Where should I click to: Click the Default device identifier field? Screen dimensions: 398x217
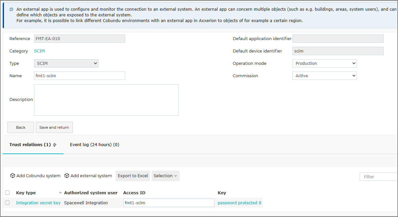point(338,51)
